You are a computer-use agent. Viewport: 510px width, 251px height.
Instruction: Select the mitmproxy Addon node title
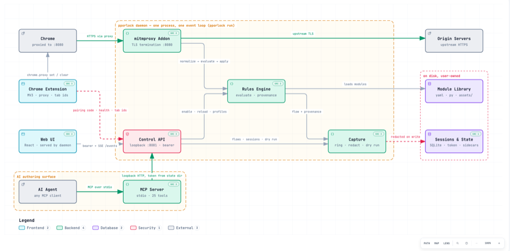(x=152, y=39)
